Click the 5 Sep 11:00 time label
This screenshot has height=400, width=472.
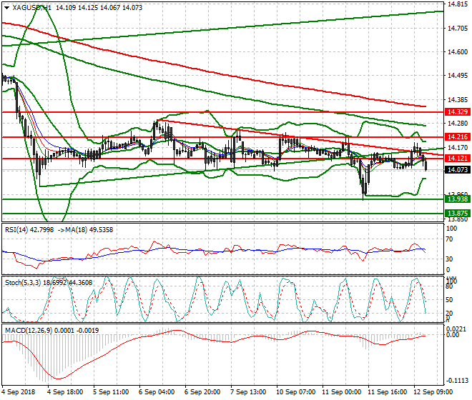tap(111, 392)
